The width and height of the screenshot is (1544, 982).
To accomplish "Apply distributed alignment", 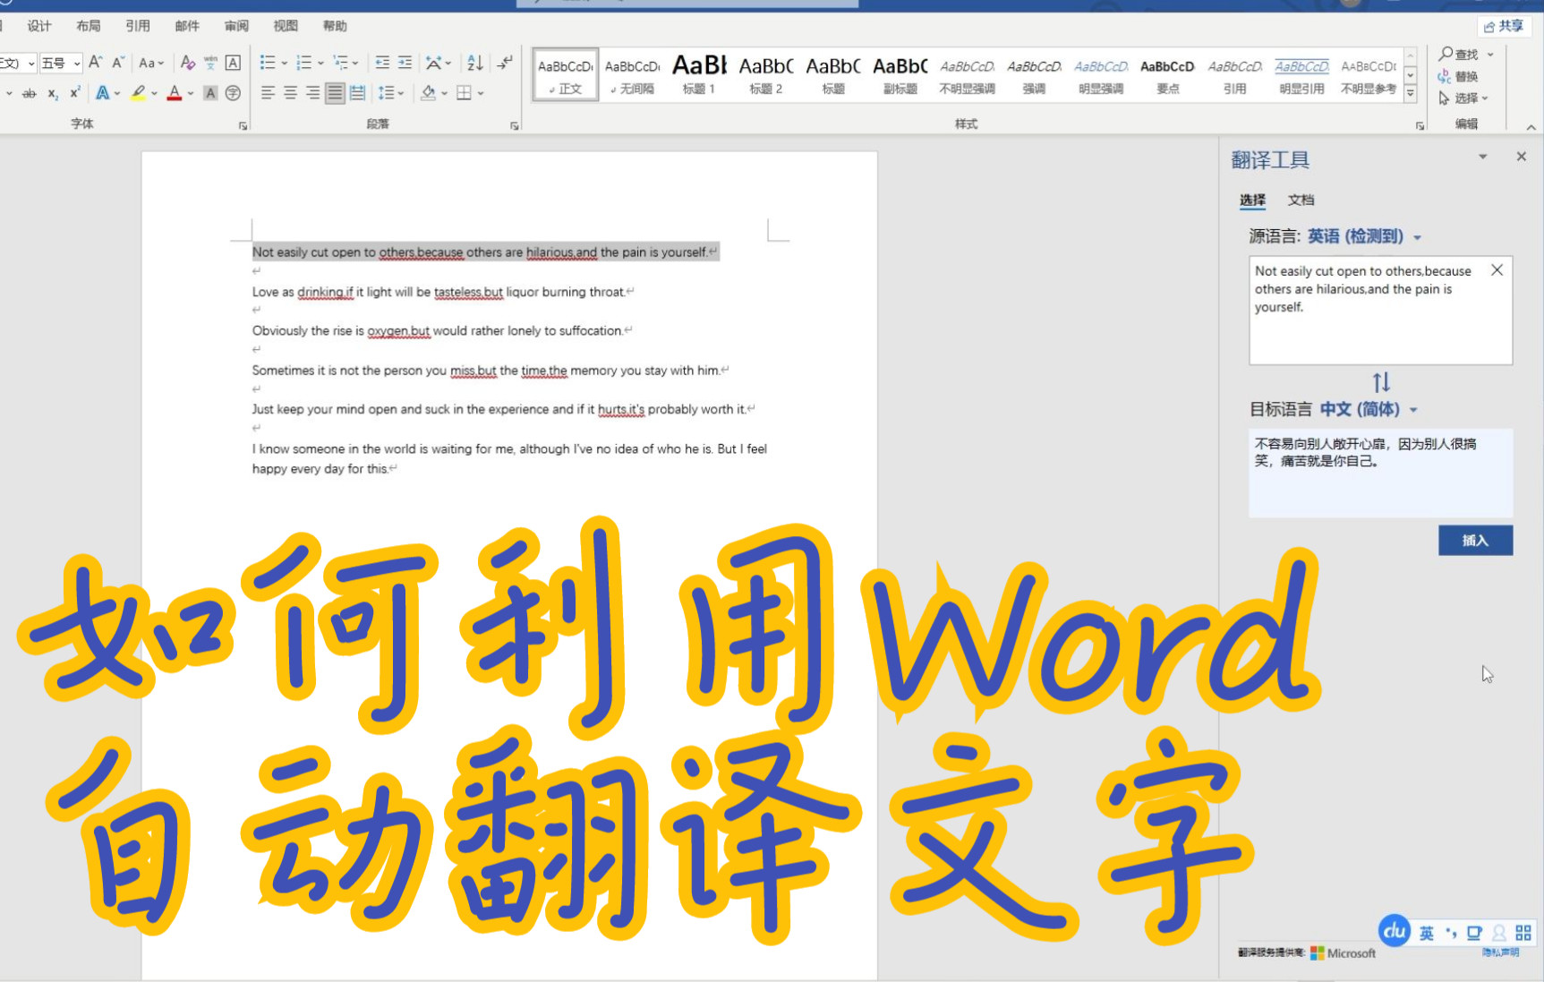I will coord(357,93).
